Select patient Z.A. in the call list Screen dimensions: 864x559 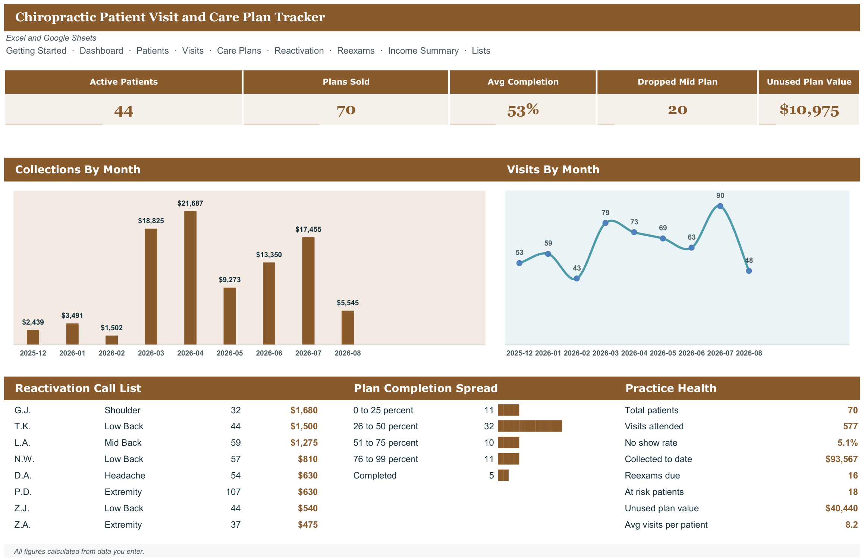[x=22, y=525]
